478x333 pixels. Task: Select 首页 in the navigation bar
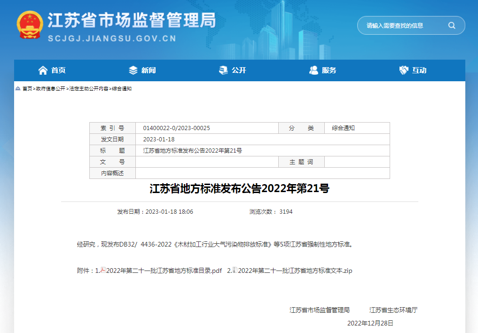pyautogui.click(x=58, y=70)
